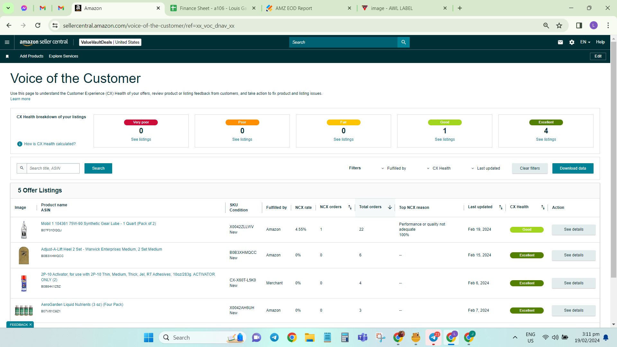Click the Mobil Gear Lube product thumbnail
617x347 pixels.
pyautogui.click(x=24, y=230)
